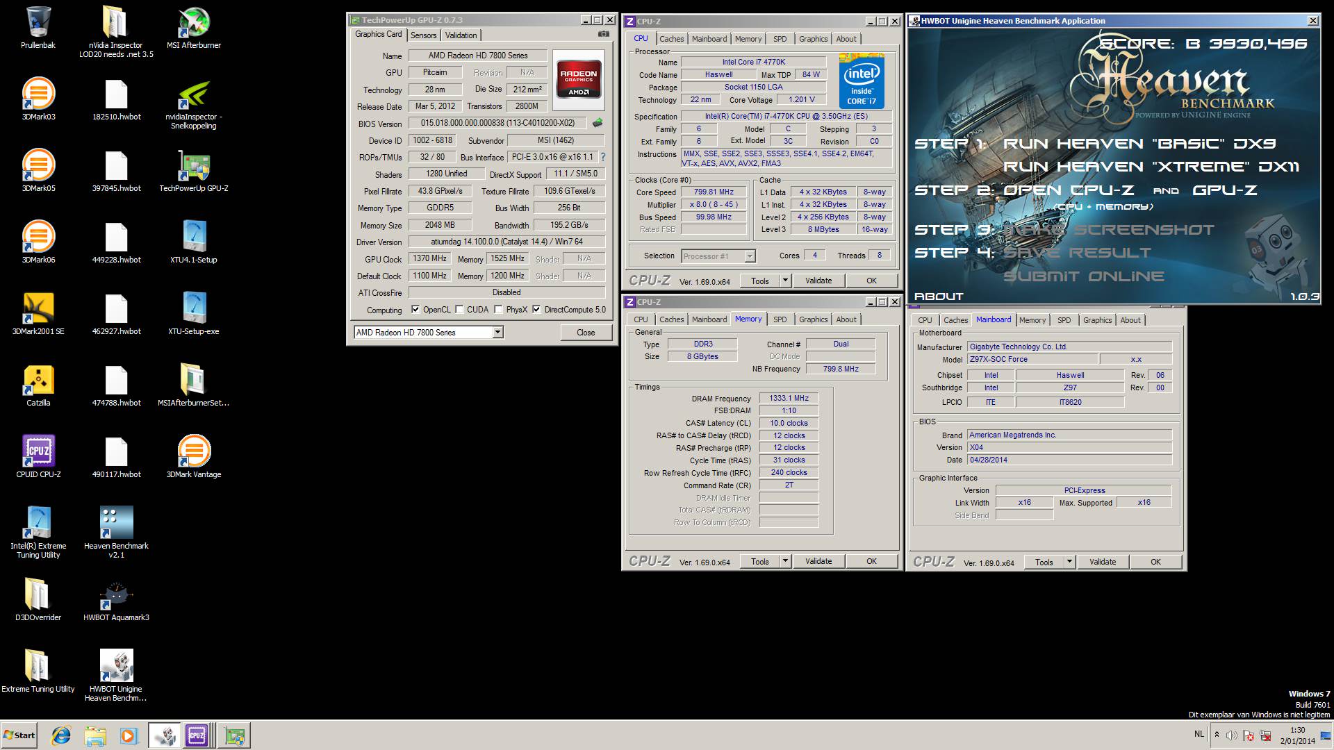Click RUN HEAVEN "XTREME" DX11

pyautogui.click(x=1151, y=167)
